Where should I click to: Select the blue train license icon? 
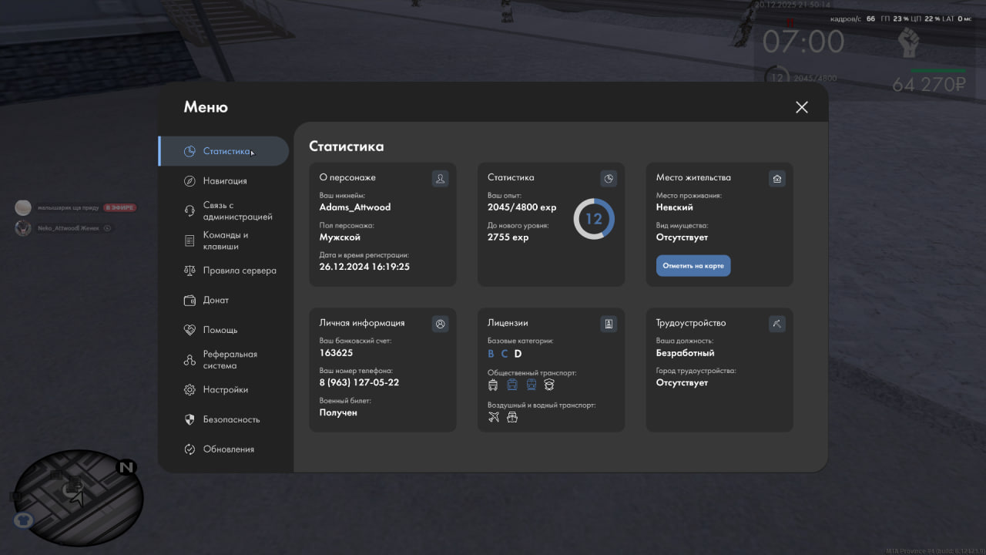tap(531, 385)
